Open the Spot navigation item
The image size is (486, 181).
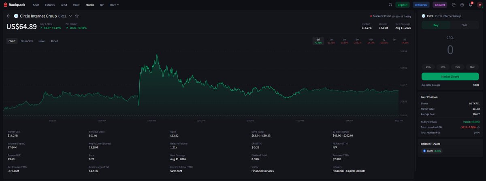(x=36, y=5)
